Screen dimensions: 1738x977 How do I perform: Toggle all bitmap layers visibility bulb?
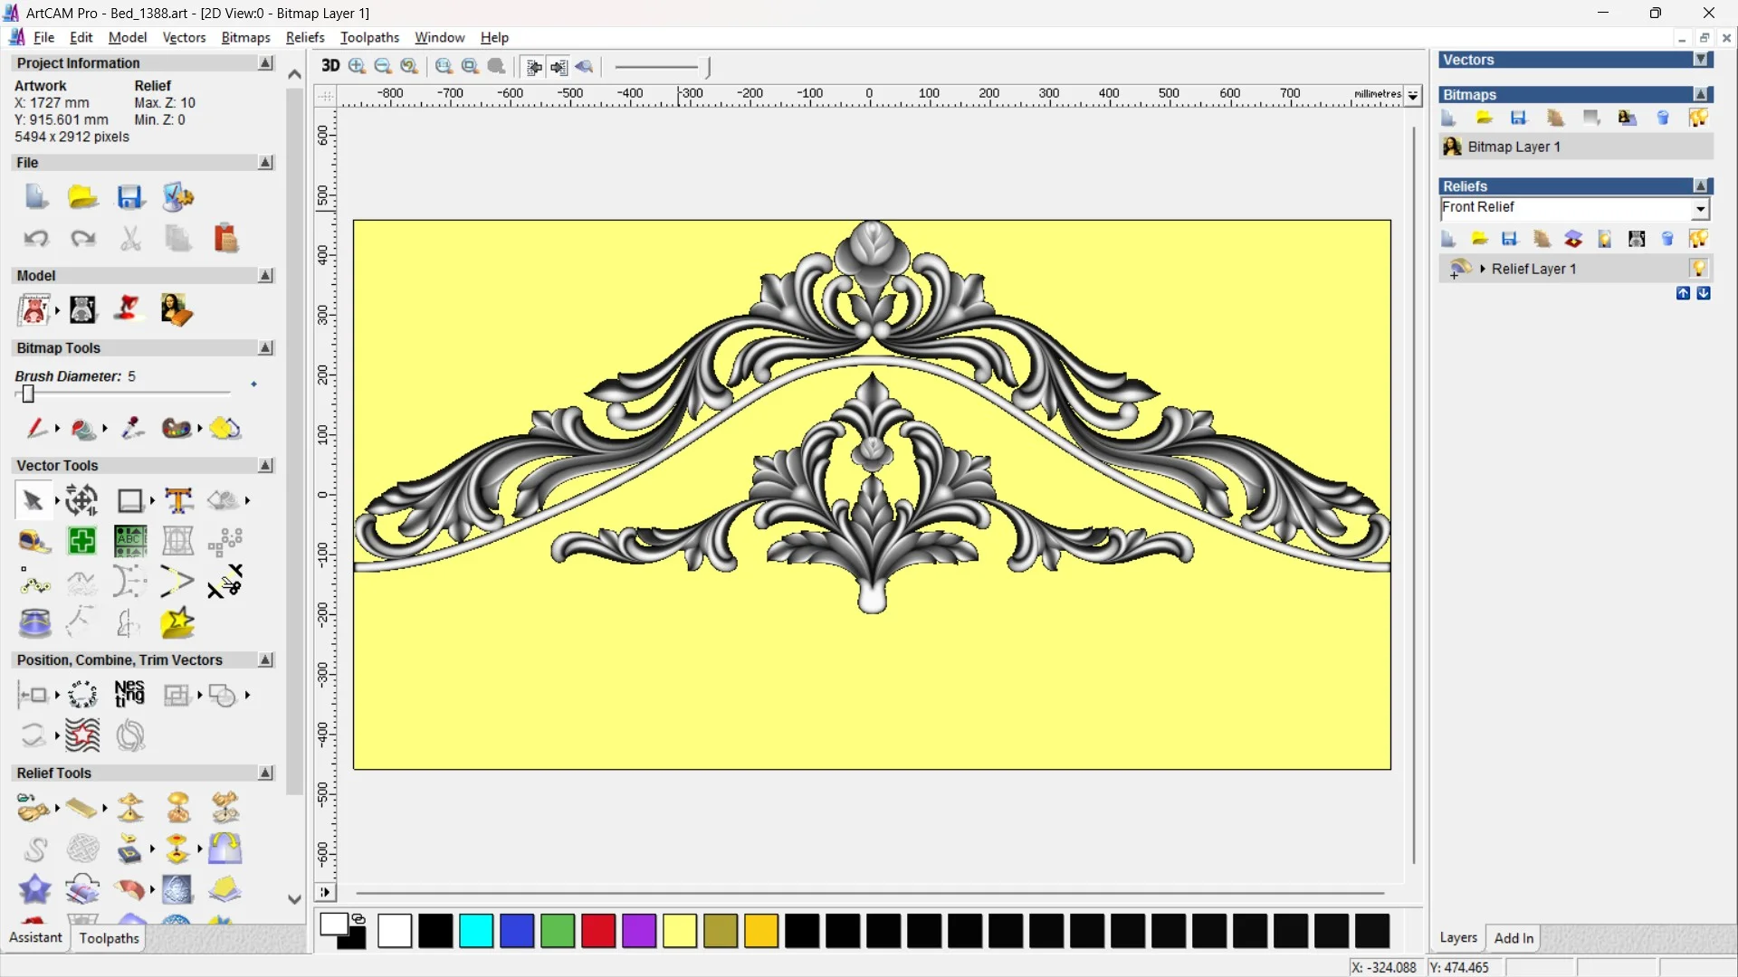(1698, 119)
